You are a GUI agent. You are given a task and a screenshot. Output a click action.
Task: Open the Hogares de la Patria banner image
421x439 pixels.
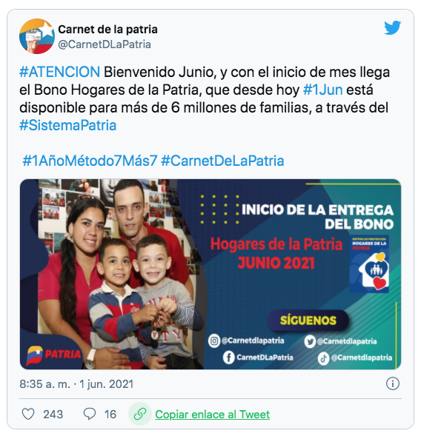point(210,274)
